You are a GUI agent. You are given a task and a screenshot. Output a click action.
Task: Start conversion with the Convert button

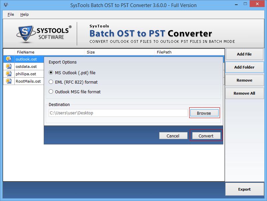pyautogui.click(x=206, y=136)
